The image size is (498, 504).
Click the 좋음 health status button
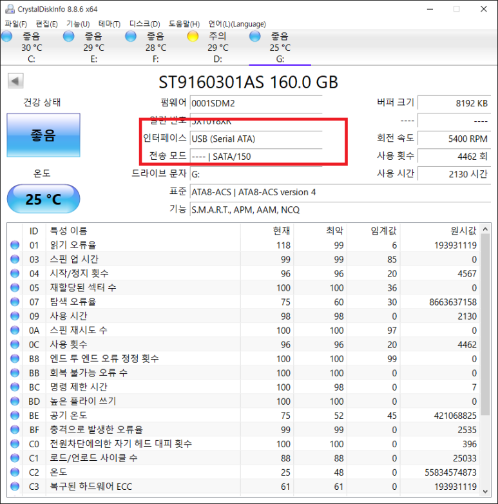pyautogui.click(x=43, y=135)
